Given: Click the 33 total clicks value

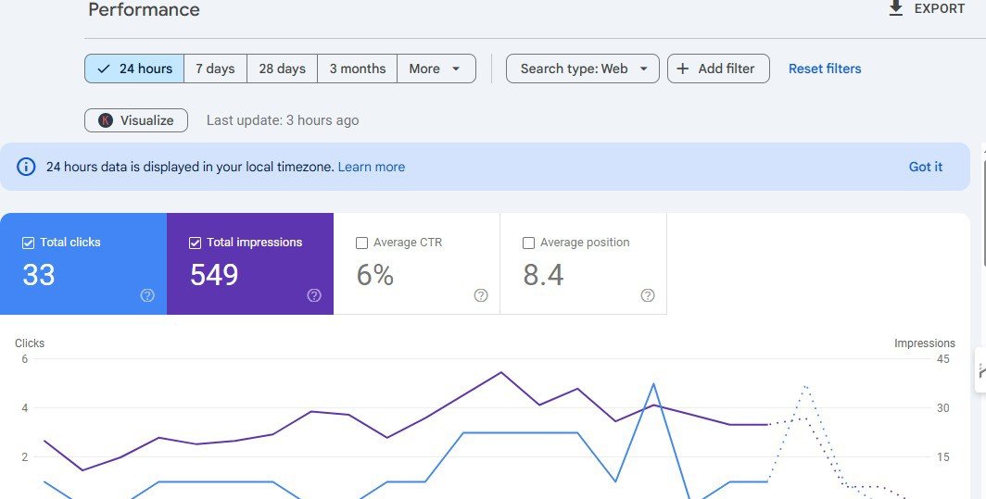Looking at the screenshot, I should 38,275.
